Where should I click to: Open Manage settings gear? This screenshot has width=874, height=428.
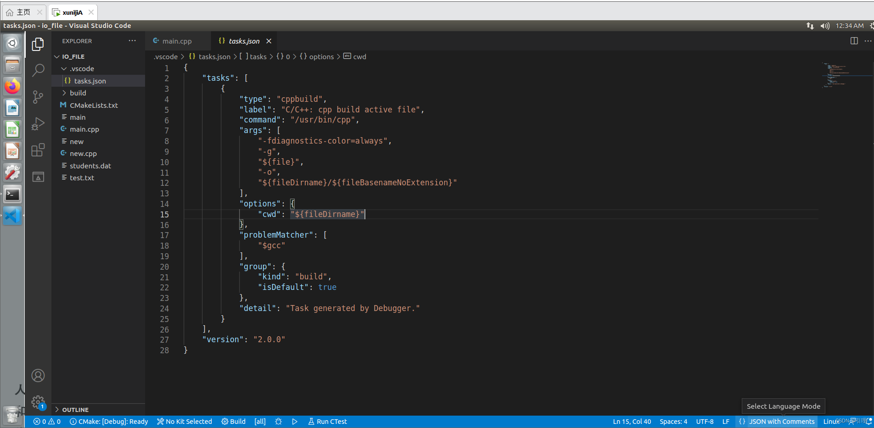pos(39,402)
